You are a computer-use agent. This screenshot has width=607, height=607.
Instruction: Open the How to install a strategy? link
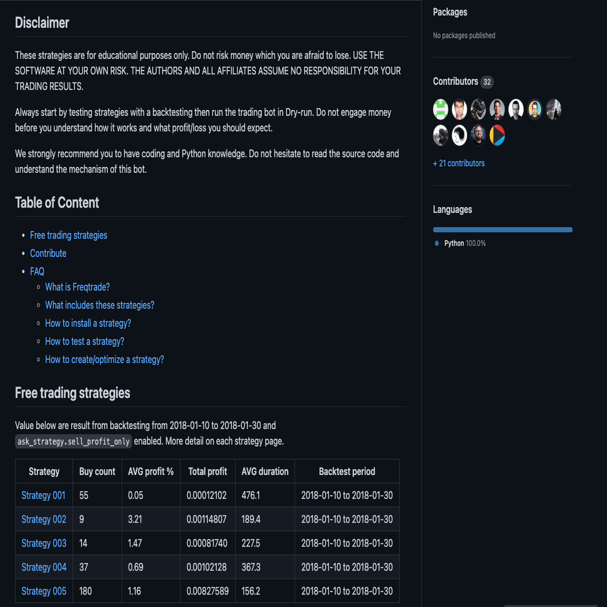click(88, 323)
